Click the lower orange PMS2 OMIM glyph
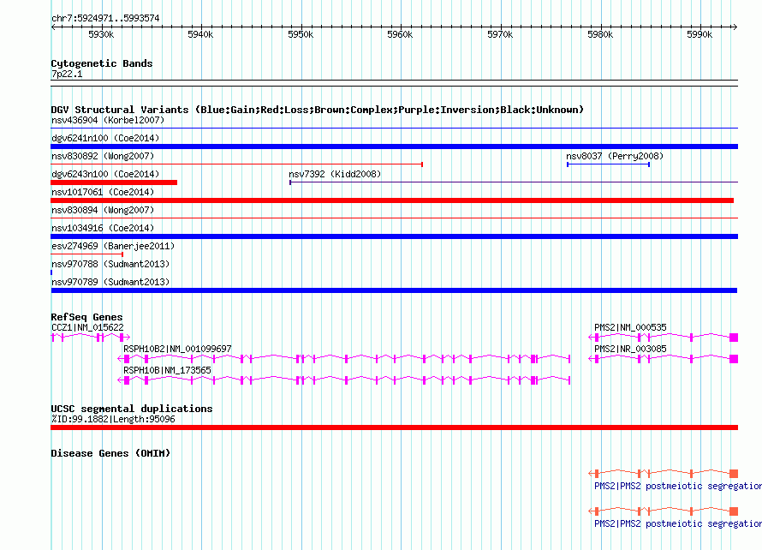Image resolution: width=762 pixels, height=550 pixels. click(x=664, y=511)
